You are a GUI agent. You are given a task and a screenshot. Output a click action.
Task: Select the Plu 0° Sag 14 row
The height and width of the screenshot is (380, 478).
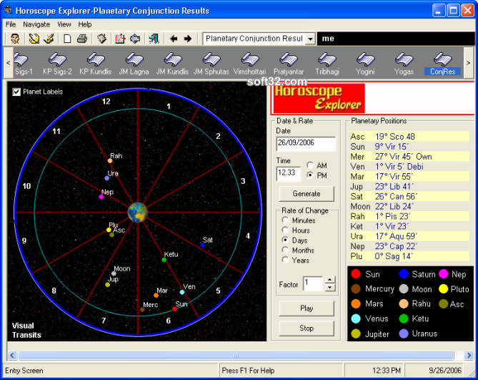[409, 256]
